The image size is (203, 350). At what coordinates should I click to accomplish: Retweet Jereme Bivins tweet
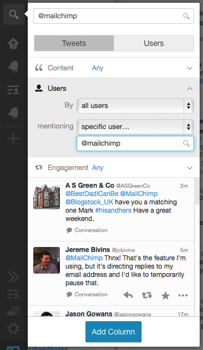click(147, 295)
